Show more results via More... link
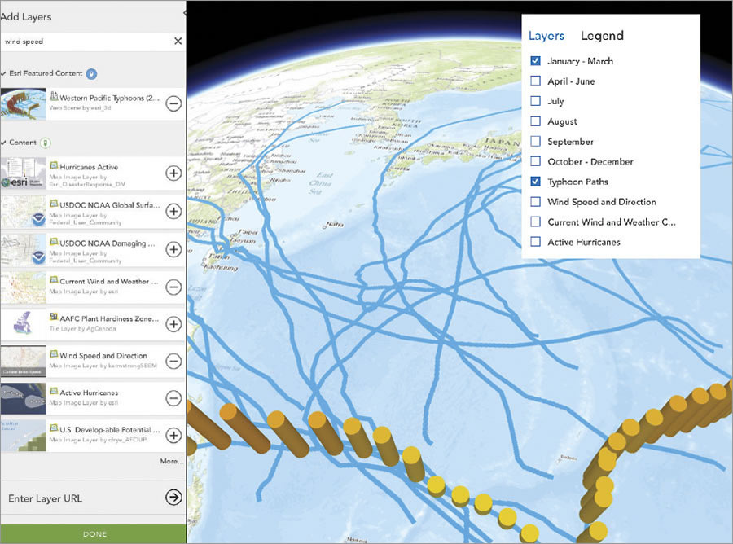The width and height of the screenshot is (733, 544). (x=171, y=461)
